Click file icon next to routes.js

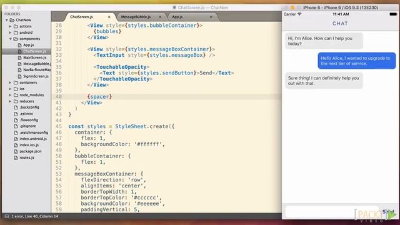coord(16,157)
